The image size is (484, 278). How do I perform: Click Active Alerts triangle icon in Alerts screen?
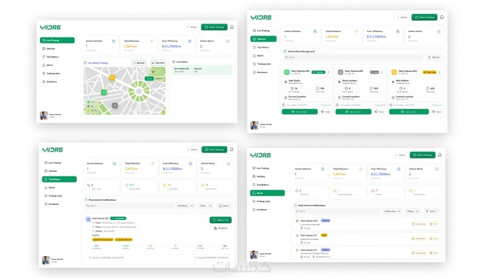point(437,169)
